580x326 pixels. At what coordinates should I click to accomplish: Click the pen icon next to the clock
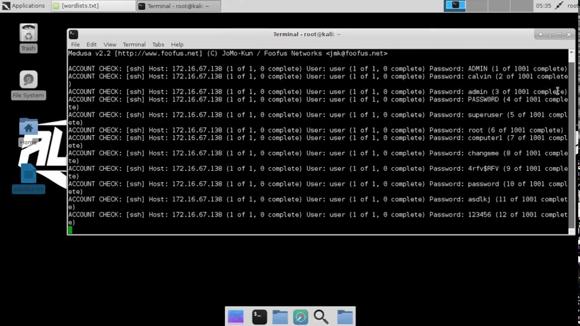pos(559,5)
